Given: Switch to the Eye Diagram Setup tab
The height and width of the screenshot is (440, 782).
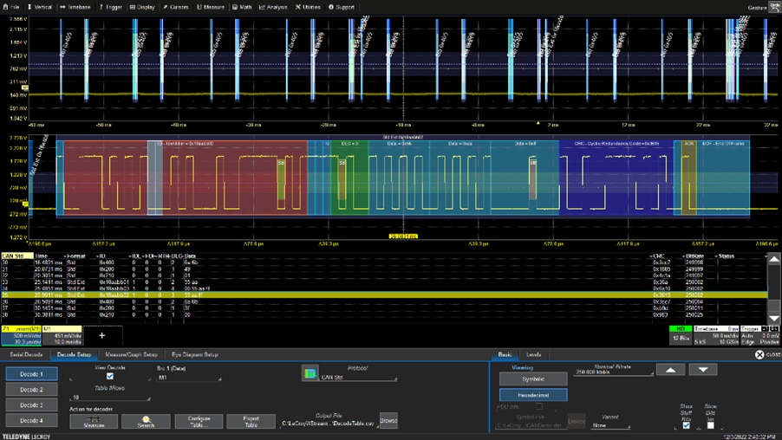Looking at the screenshot, I should point(193,354).
